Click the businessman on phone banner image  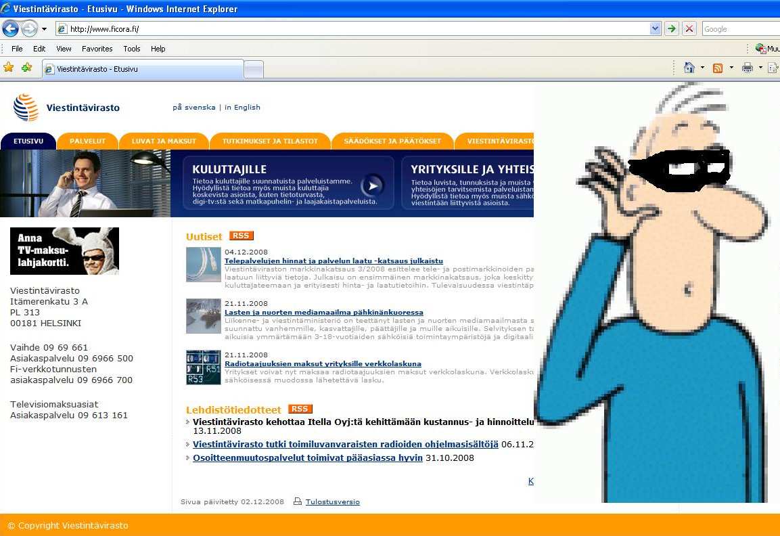coord(85,183)
